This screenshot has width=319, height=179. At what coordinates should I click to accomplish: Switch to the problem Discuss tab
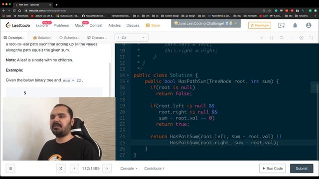point(97,38)
